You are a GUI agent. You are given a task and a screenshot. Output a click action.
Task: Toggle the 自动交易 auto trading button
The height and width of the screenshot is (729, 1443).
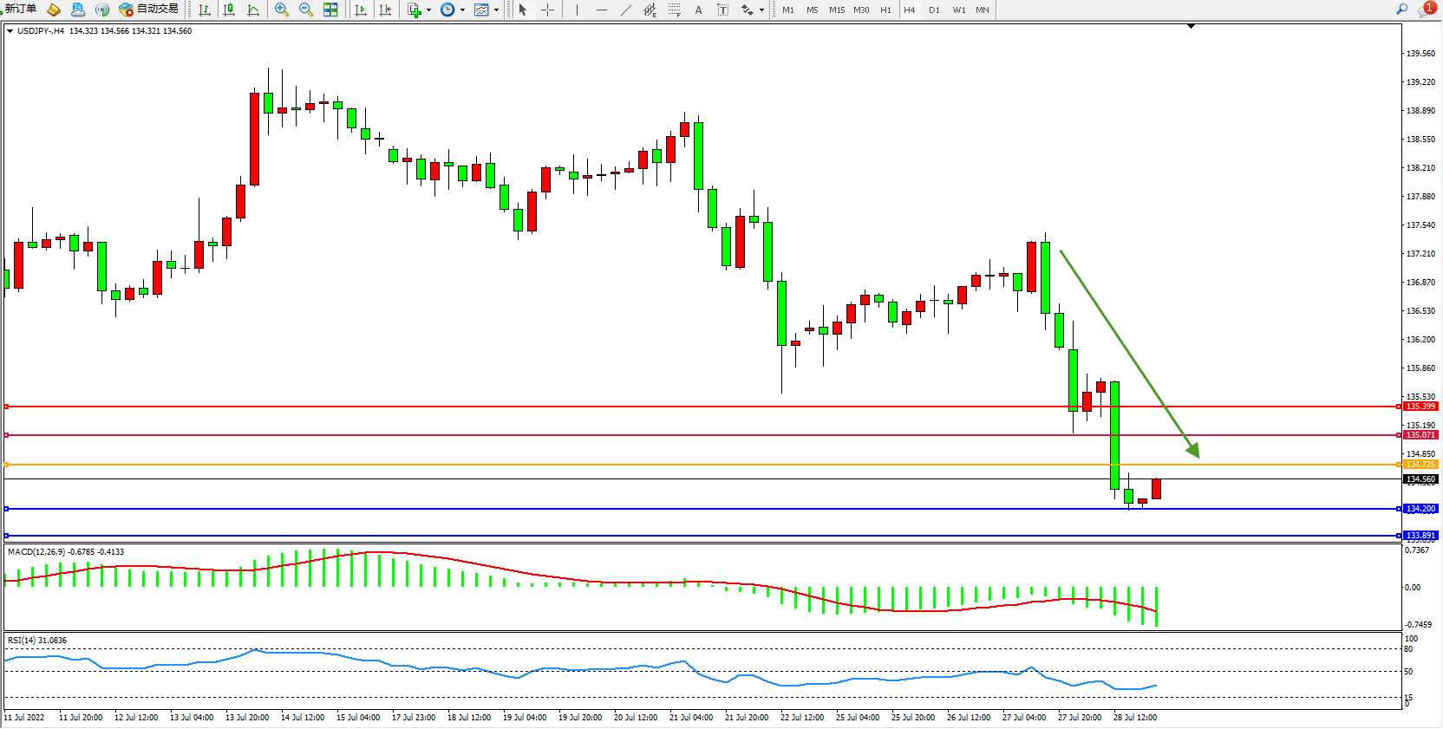click(x=149, y=10)
